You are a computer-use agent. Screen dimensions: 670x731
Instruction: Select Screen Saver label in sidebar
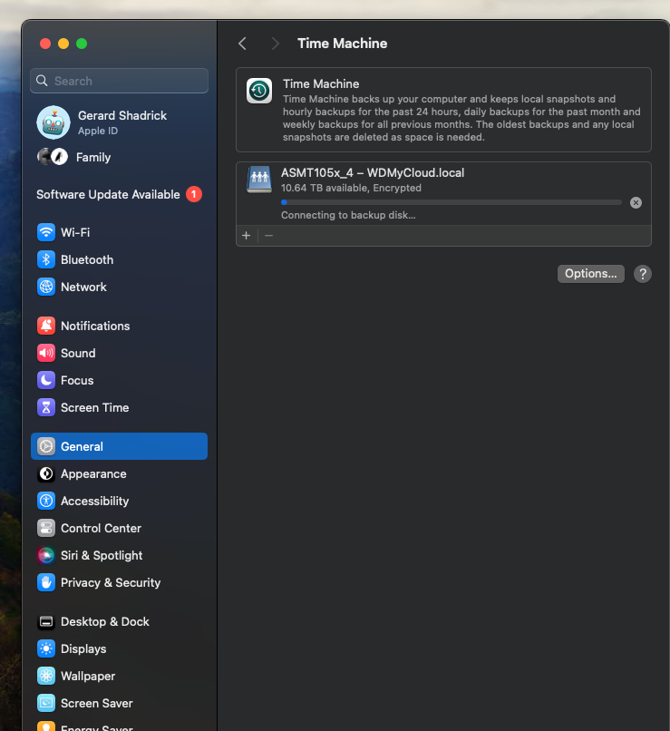click(x=97, y=703)
